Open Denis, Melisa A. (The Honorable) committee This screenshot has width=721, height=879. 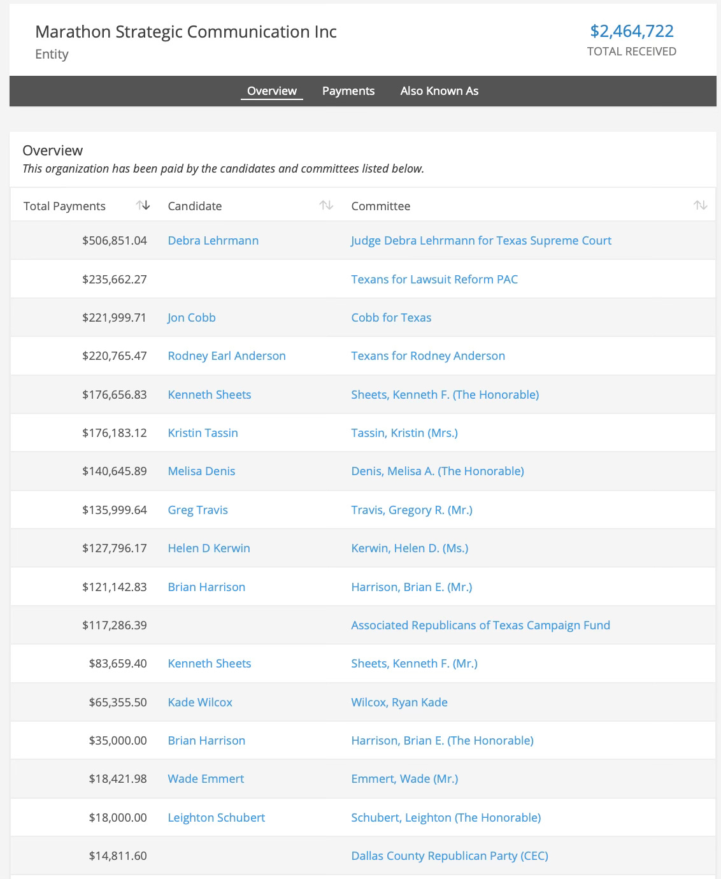(438, 471)
